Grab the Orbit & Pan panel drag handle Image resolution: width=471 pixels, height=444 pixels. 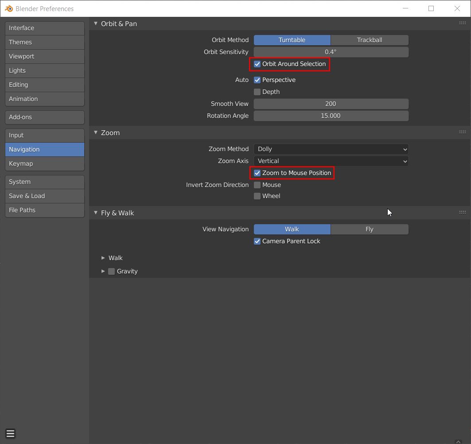click(x=462, y=23)
